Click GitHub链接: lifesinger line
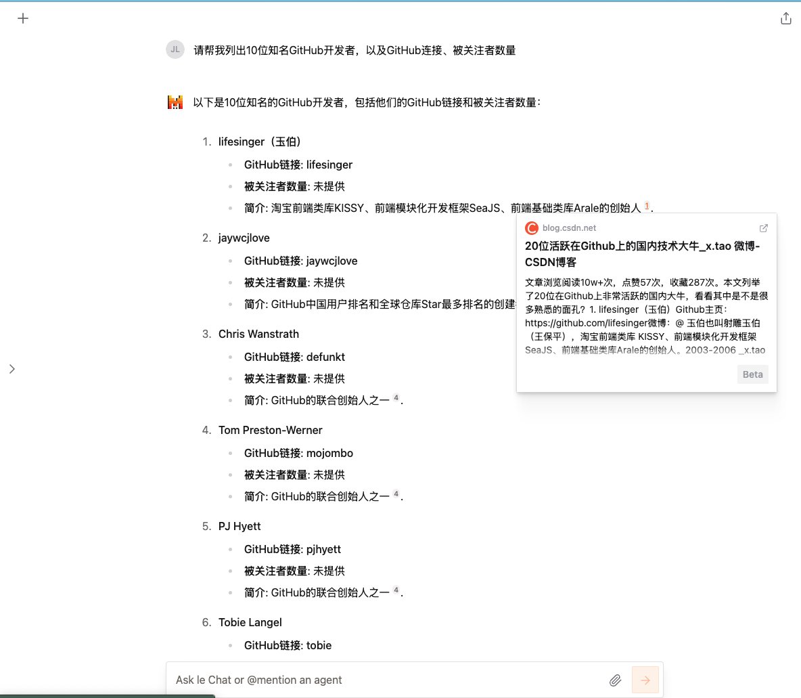This screenshot has height=698, width=801. coord(298,165)
